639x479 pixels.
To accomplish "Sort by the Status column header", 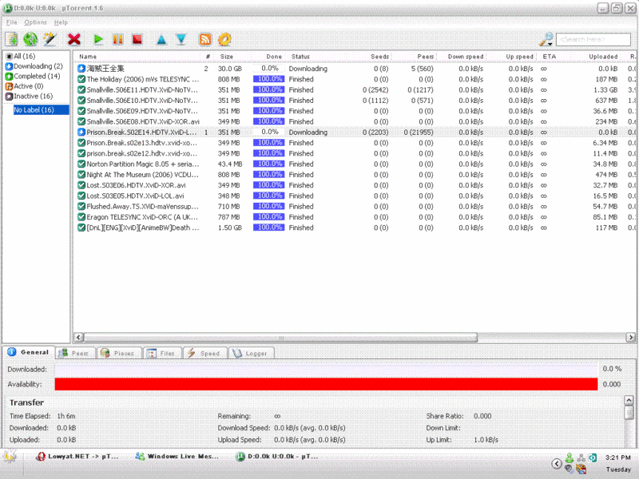I will point(300,57).
